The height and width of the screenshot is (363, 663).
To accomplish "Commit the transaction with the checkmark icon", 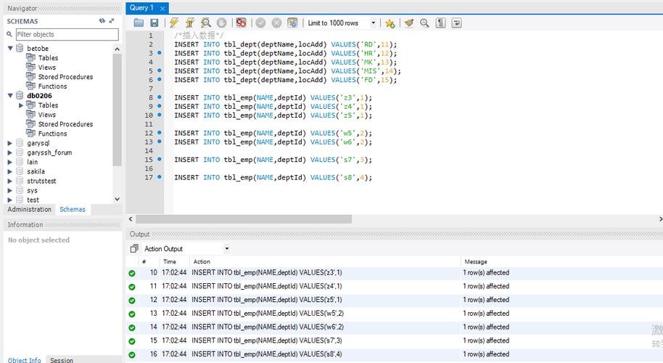I will click(260, 23).
